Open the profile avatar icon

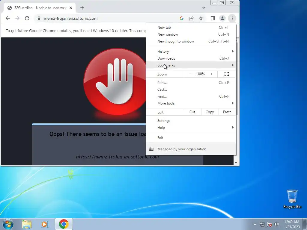pyautogui.click(x=222, y=18)
